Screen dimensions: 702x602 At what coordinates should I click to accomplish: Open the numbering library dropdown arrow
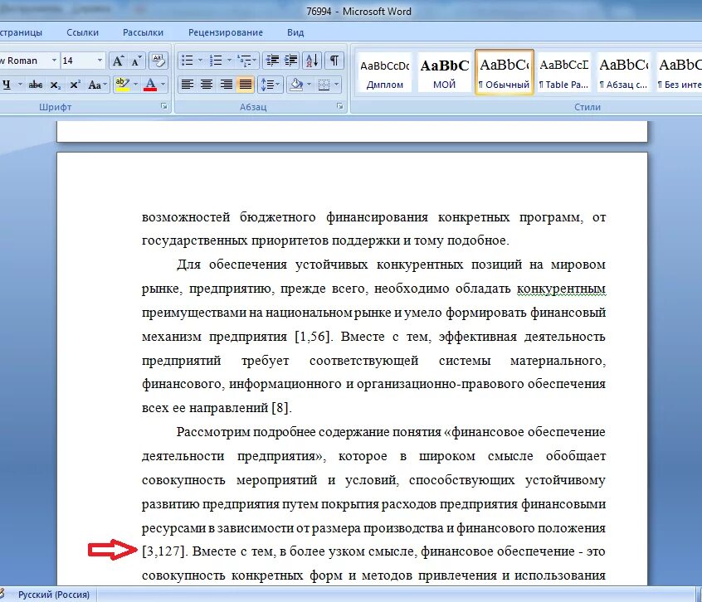(x=229, y=61)
